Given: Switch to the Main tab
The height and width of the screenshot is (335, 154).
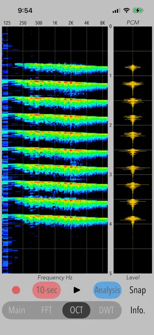Looking at the screenshot, I should click(x=17, y=310).
